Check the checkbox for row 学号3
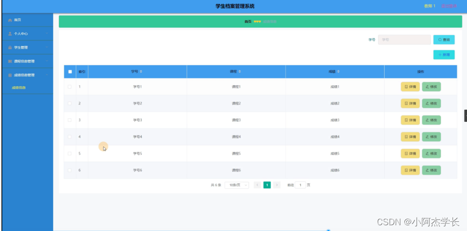 [70, 120]
